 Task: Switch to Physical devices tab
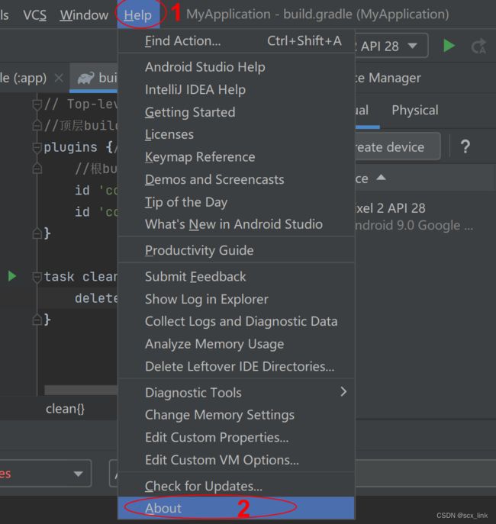(415, 110)
